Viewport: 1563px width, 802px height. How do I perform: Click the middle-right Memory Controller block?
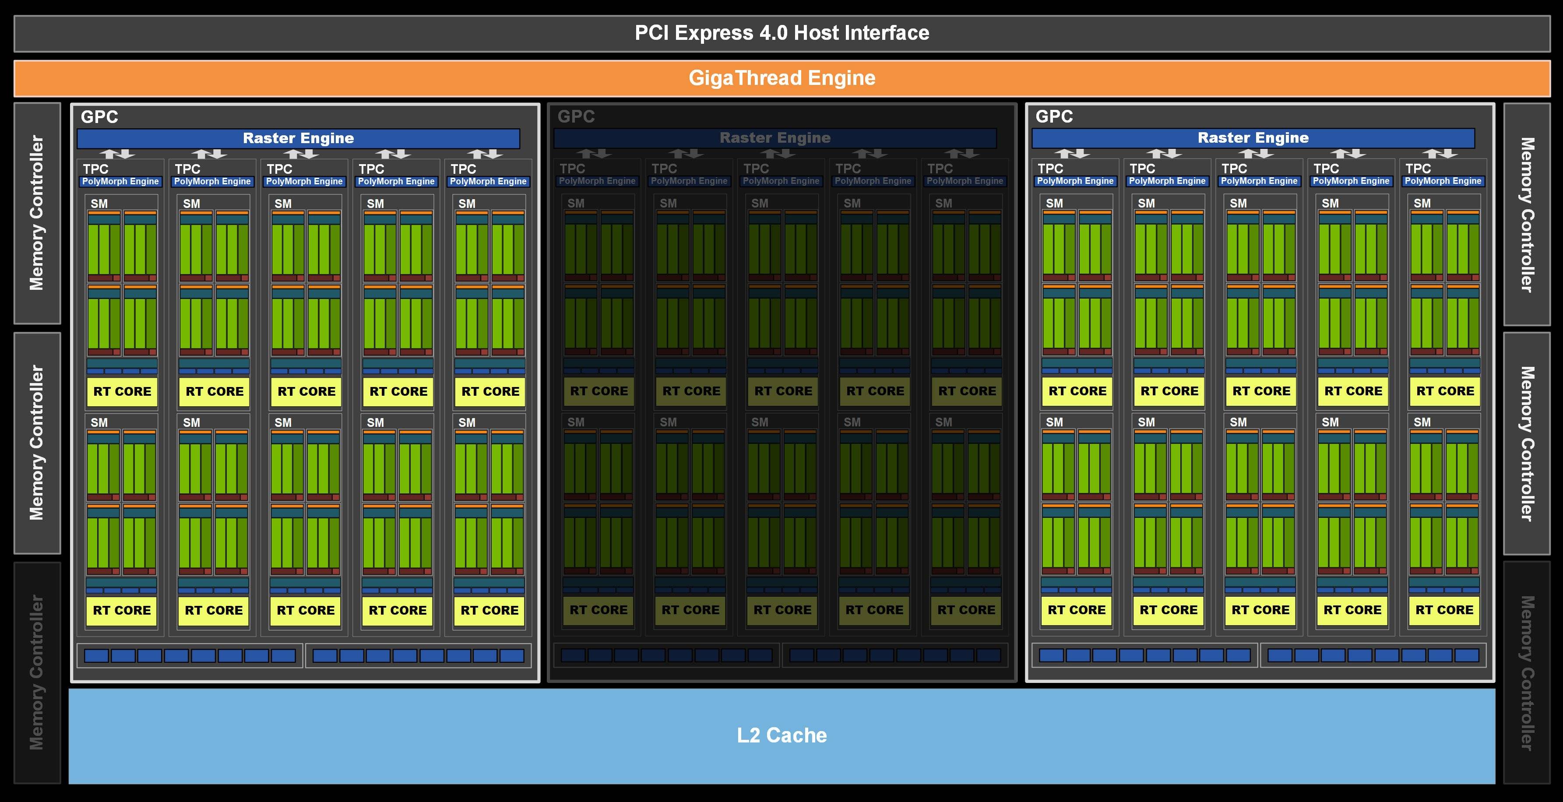click(x=1527, y=443)
